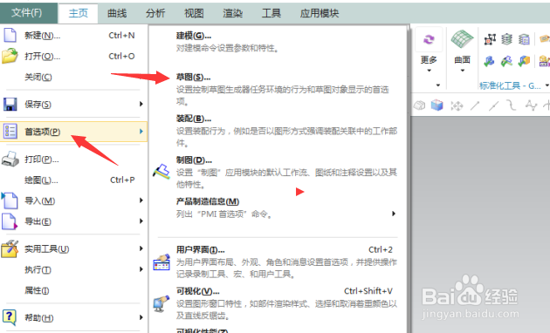Click the 导出(E) page icon
Viewport: 550px width, 333px height.
(x=10, y=221)
